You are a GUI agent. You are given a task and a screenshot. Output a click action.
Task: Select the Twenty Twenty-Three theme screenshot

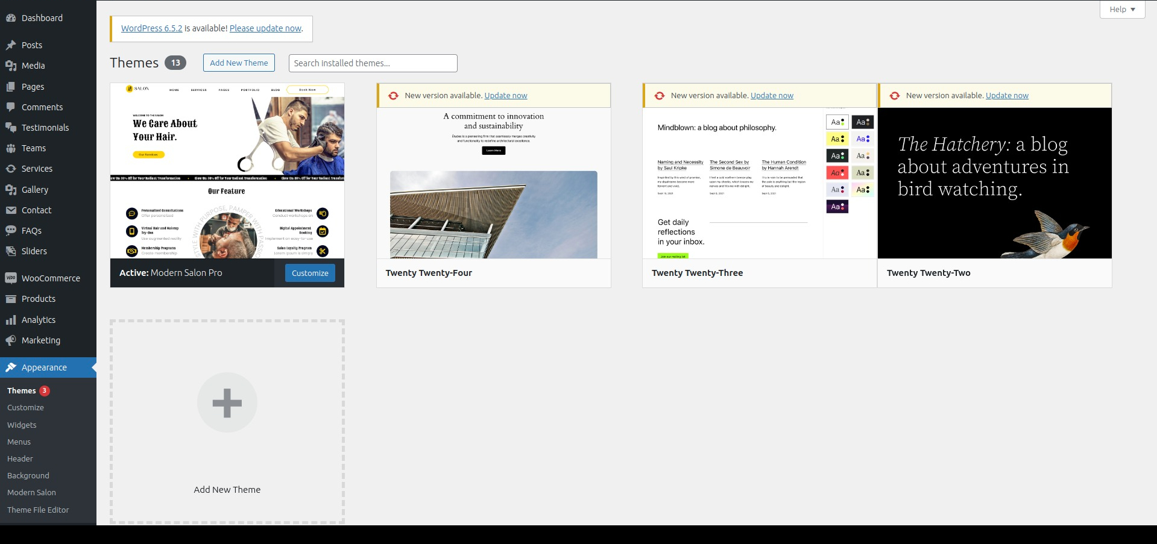[760, 183]
